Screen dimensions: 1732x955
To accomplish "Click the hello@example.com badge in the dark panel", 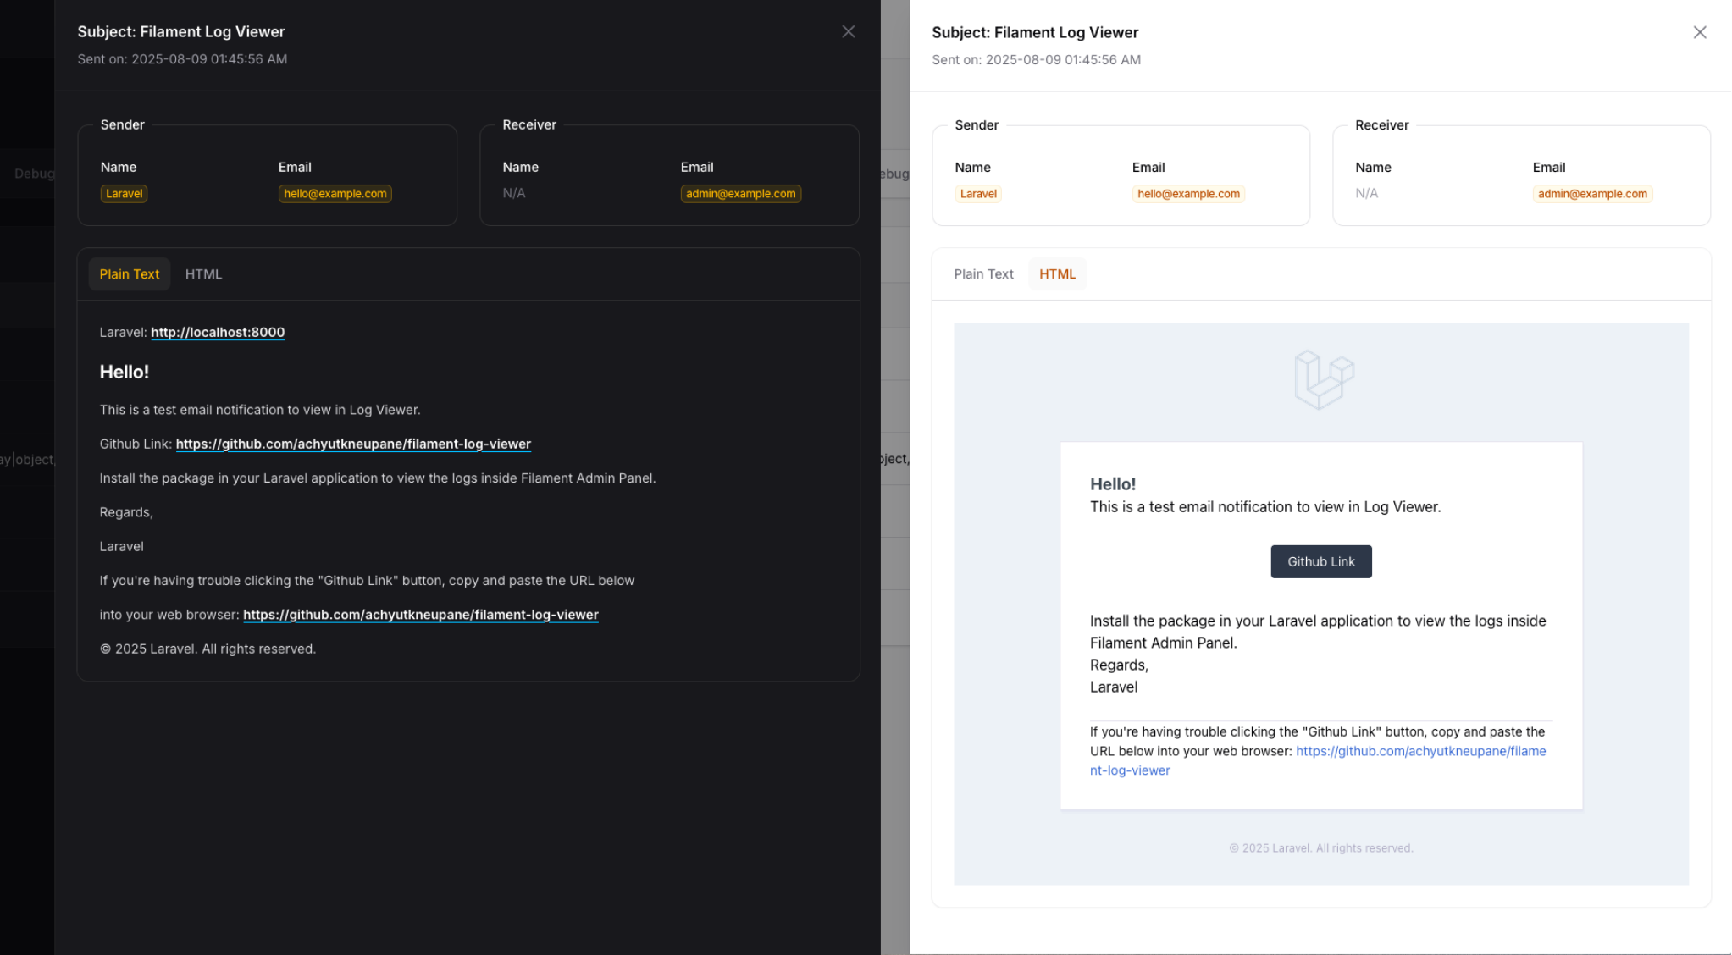I will [x=335, y=194].
